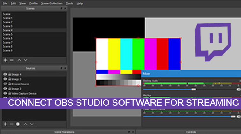Float the Sources dock panel
The image size is (241, 134).
(x=62, y=68)
